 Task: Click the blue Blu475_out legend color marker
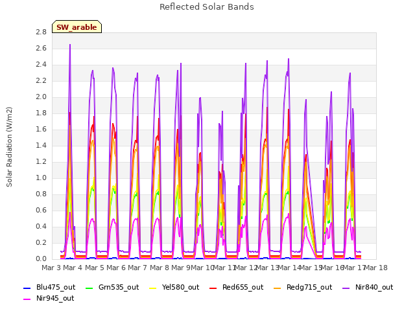[27, 288]
